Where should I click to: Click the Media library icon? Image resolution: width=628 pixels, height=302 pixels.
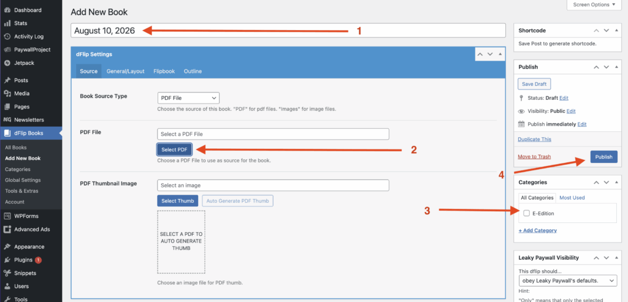(x=7, y=94)
